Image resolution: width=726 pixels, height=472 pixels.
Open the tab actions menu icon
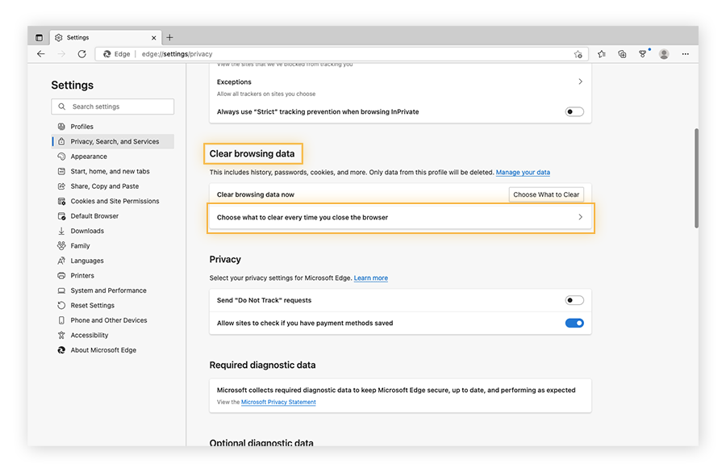(40, 37)
